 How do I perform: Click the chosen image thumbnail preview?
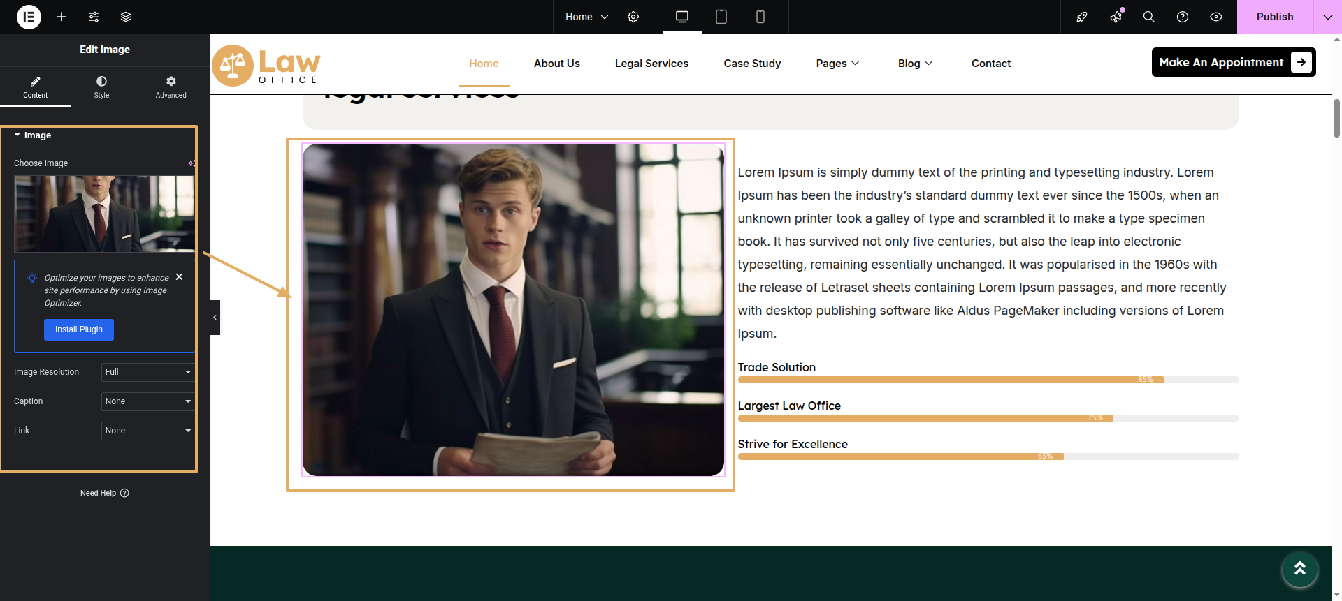(x=104, y=214)
